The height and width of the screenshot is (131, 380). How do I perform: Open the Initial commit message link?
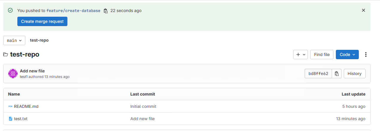pyautogui.click(x=143, y=106)
